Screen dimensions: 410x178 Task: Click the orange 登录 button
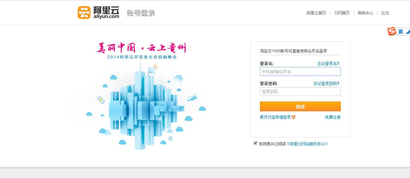[x=300, y=106]
